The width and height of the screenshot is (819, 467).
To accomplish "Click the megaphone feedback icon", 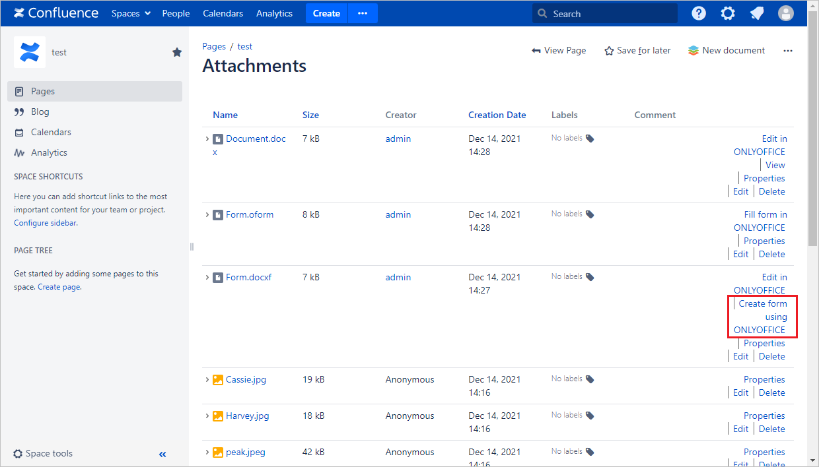I will [x=756, y=13].
